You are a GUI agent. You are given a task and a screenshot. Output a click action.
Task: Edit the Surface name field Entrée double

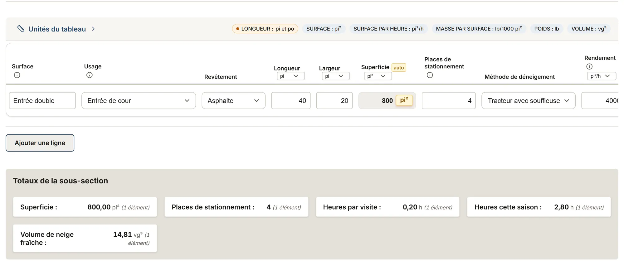[42, 101]
